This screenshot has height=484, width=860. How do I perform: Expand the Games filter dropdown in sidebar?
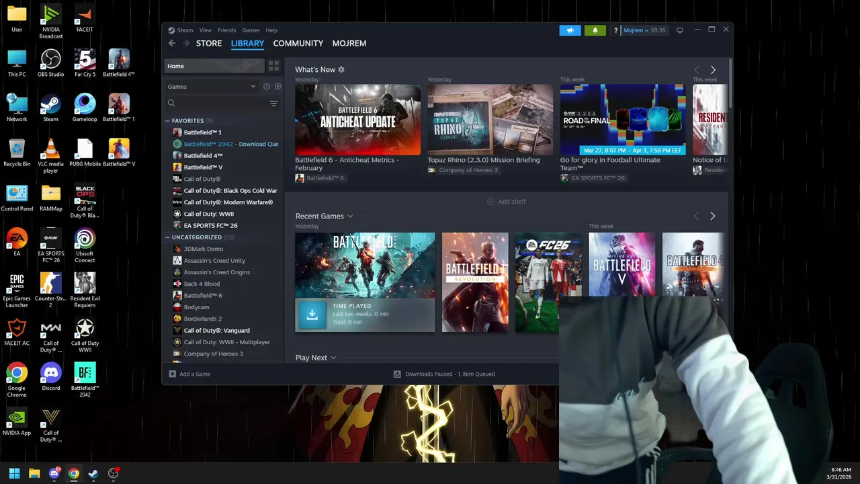pyautogui.click(x=211, y=86)
